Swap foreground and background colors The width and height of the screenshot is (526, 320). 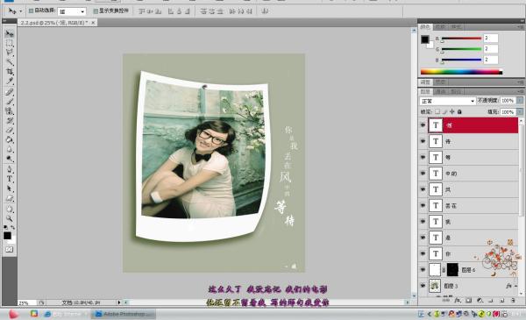pos(13,228)
